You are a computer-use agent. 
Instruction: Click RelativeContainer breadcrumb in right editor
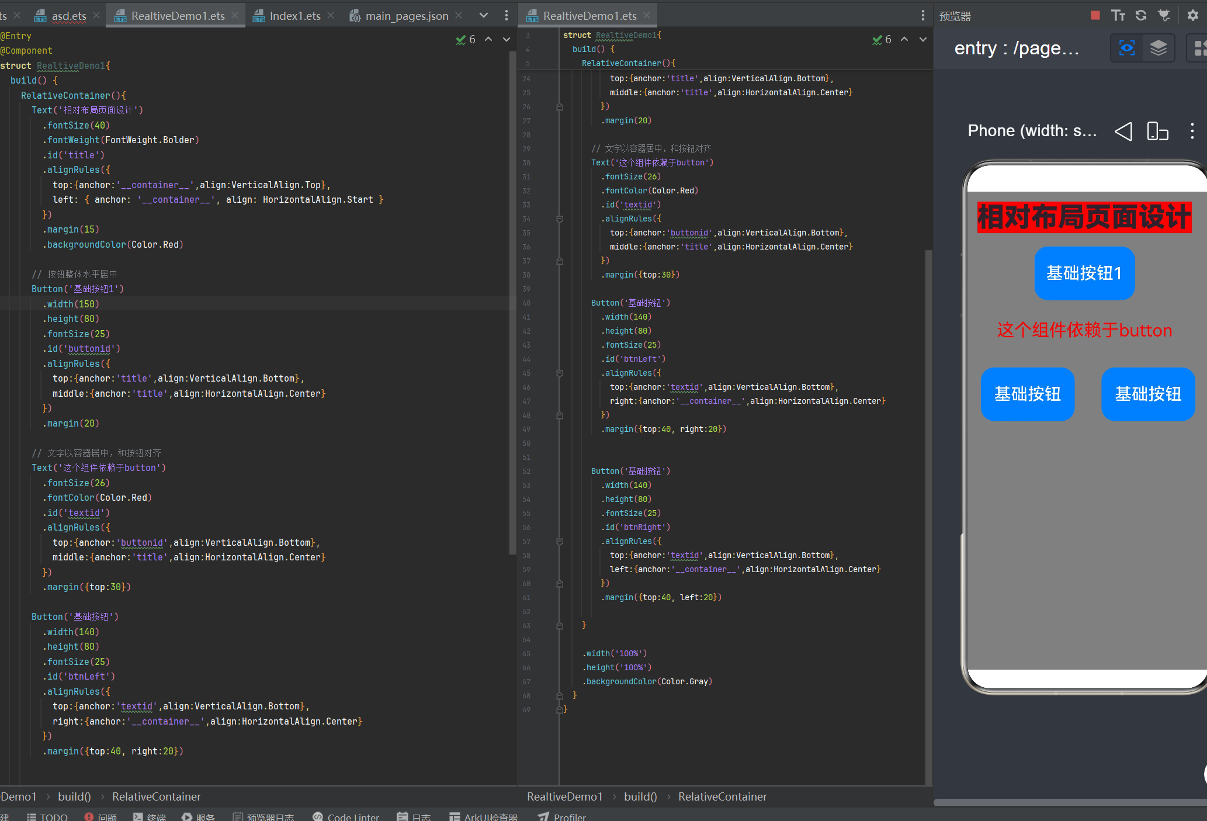pos(723,796)
